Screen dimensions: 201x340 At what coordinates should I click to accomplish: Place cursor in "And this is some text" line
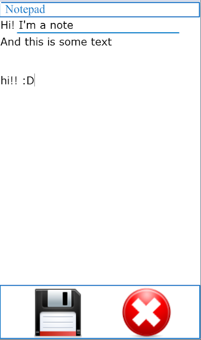pos(56,42)
